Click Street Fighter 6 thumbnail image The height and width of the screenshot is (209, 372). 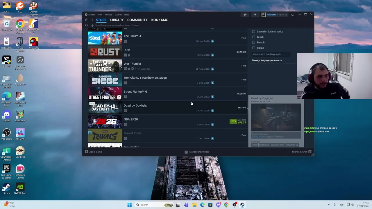pos(105,93)
